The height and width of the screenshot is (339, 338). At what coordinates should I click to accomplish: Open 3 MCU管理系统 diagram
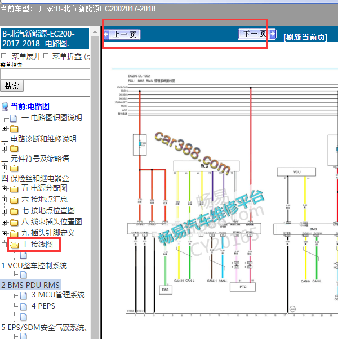point(58,295)
